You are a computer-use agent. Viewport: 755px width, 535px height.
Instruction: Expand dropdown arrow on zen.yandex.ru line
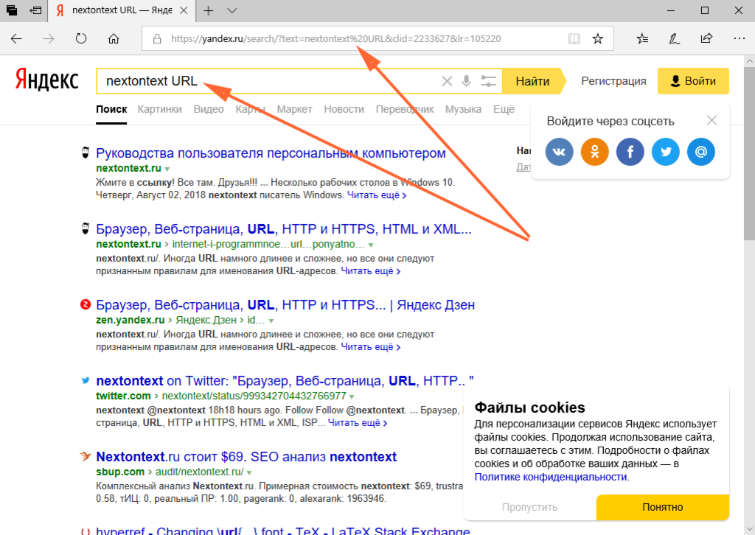point(271,321)
